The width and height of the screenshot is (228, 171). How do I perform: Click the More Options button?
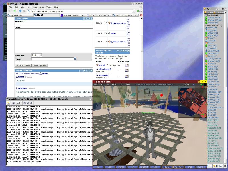[x=40, y=65]
